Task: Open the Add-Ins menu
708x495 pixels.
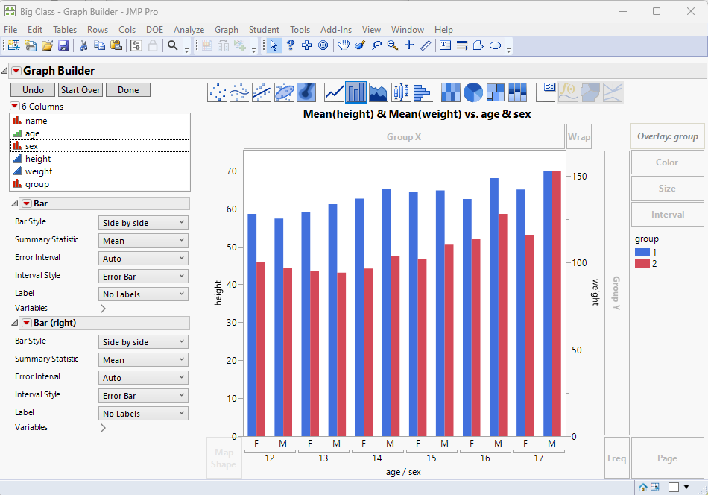Action: pyautogui.click(x=335, y=30)
